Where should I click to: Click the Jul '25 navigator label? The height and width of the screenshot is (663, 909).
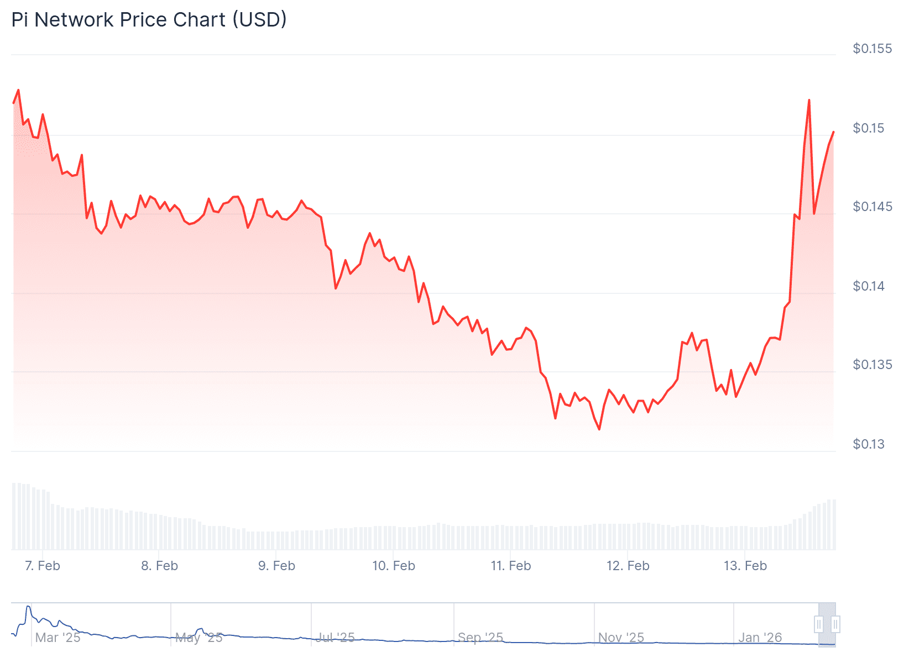pos(336,638)
